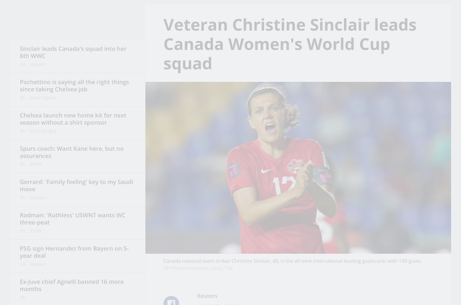Click Reuters byline under Sinclair sidebar story

pos(38,65)
